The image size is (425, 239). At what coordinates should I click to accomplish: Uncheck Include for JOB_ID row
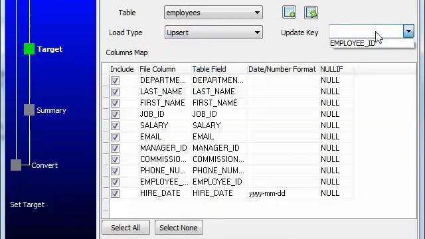tap(115, 114)
